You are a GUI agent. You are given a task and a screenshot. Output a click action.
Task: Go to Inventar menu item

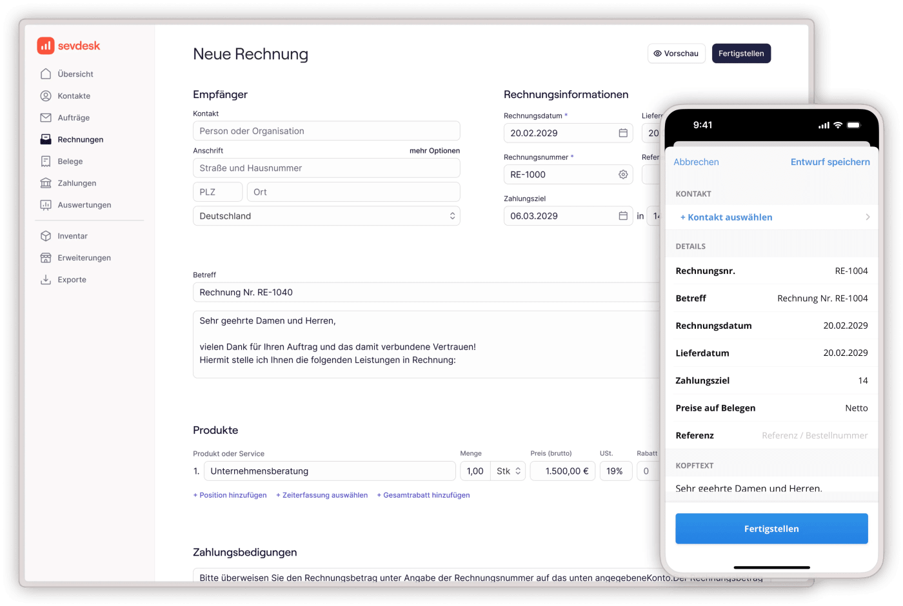72,236
